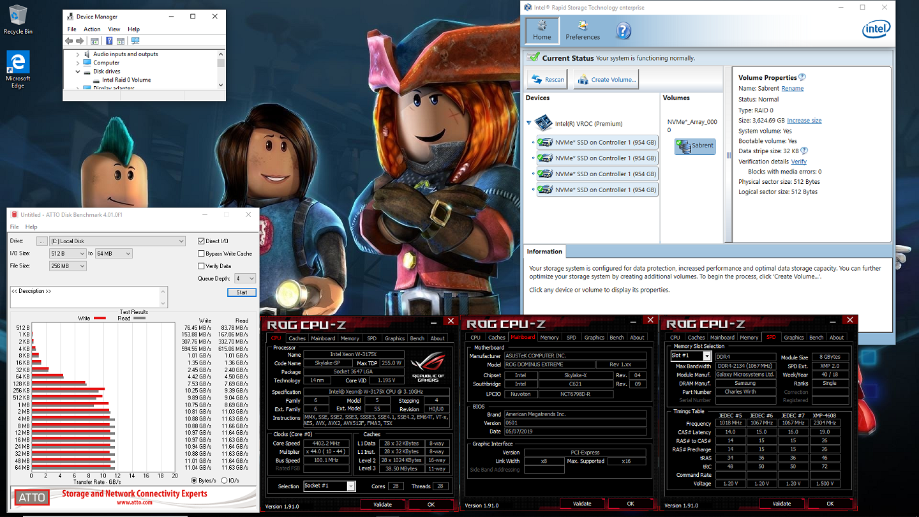Click Device Manager's Back arrow toolbar icon
The width and height of the screenshot is (919, 517).
coord(69,41)
